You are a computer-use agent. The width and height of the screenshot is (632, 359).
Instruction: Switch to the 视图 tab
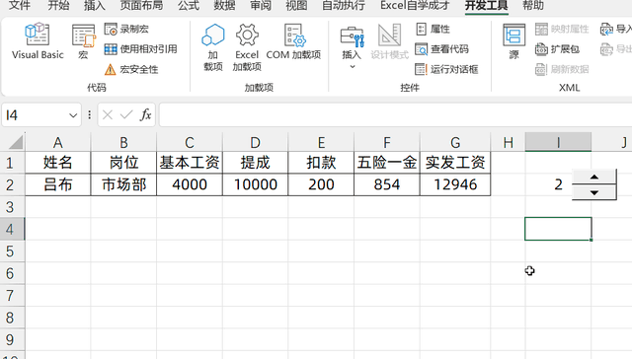[296, 5]
